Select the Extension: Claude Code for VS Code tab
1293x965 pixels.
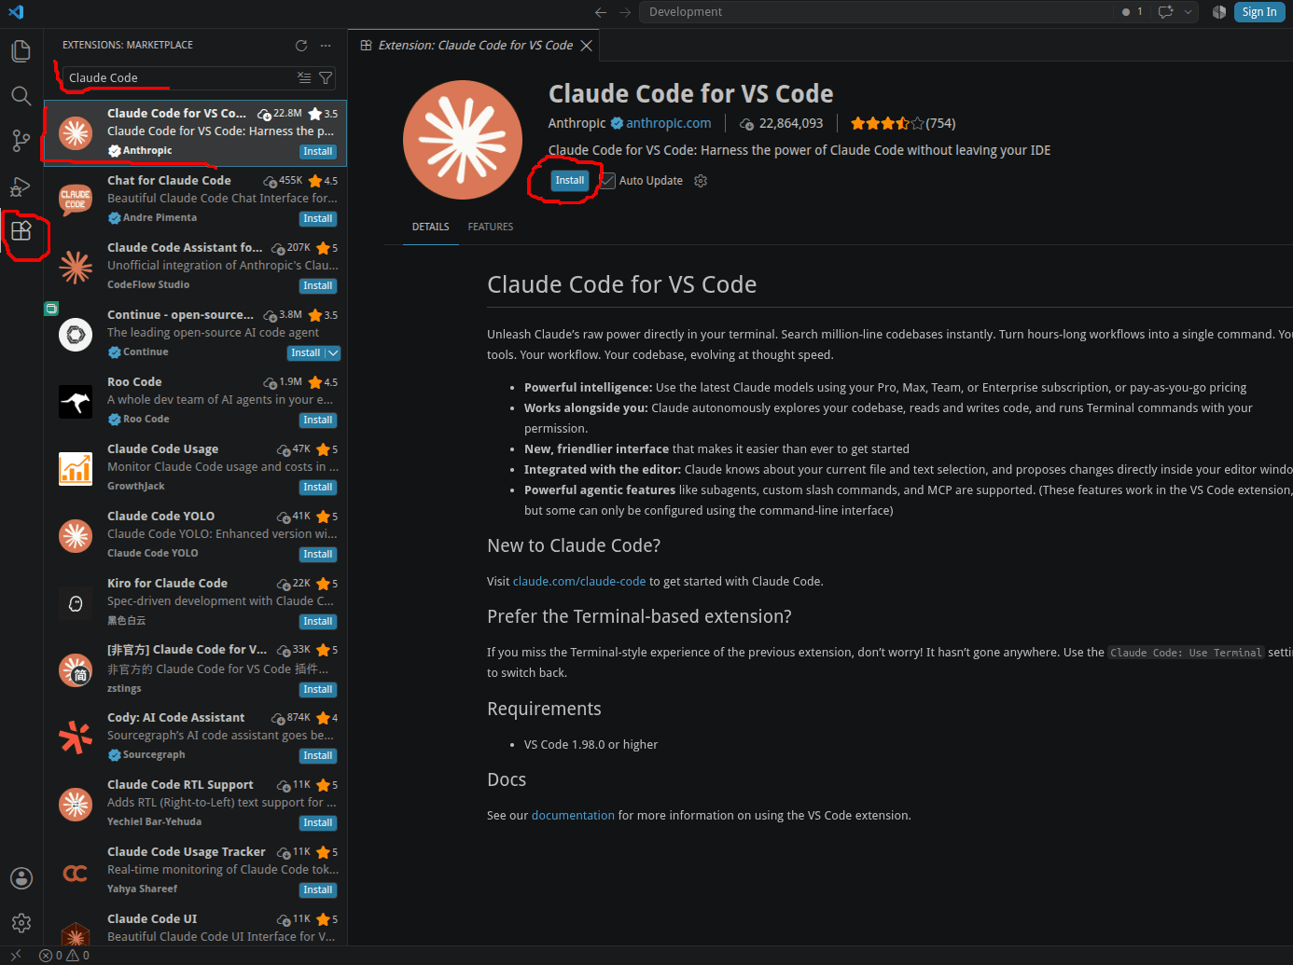point(475,45)
